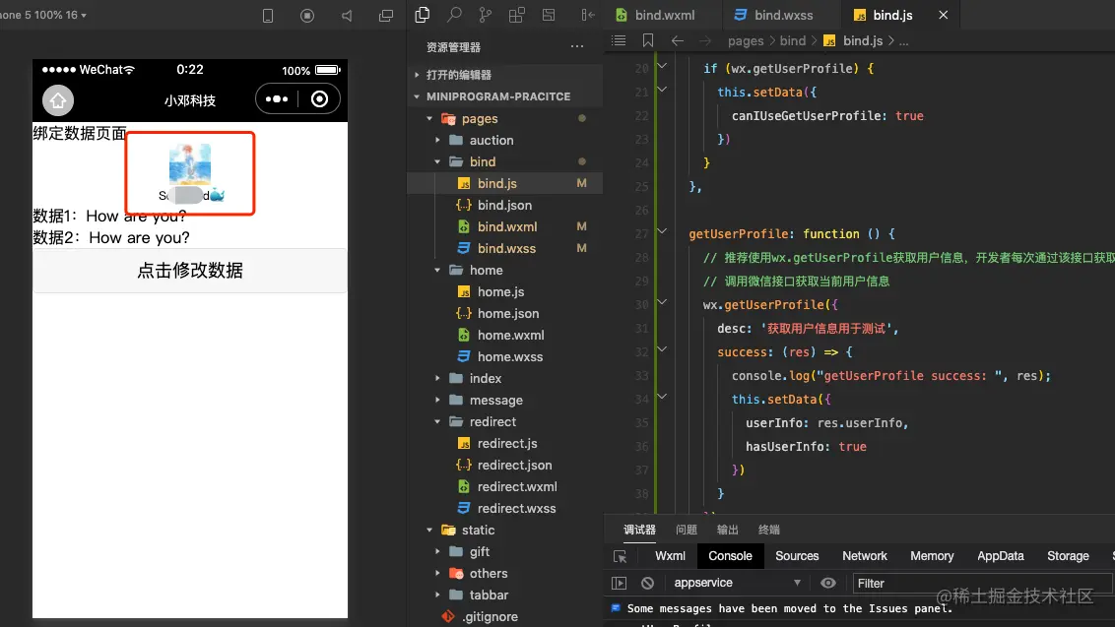Open the source control branch icon
Image resolution: width=1115 pixels, height=627 pixels.
(485, 14)
